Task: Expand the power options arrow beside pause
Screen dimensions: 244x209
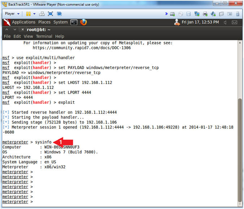Action: 34,14
